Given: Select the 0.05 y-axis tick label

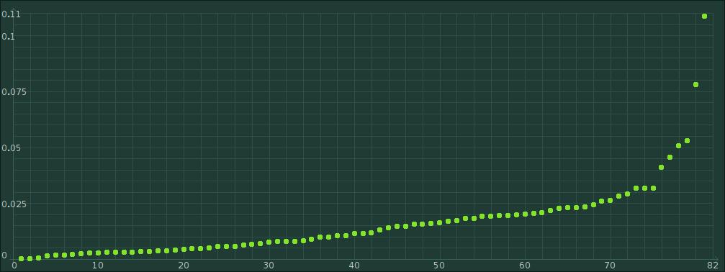Looking at the screenshot, I should (11, 148).
